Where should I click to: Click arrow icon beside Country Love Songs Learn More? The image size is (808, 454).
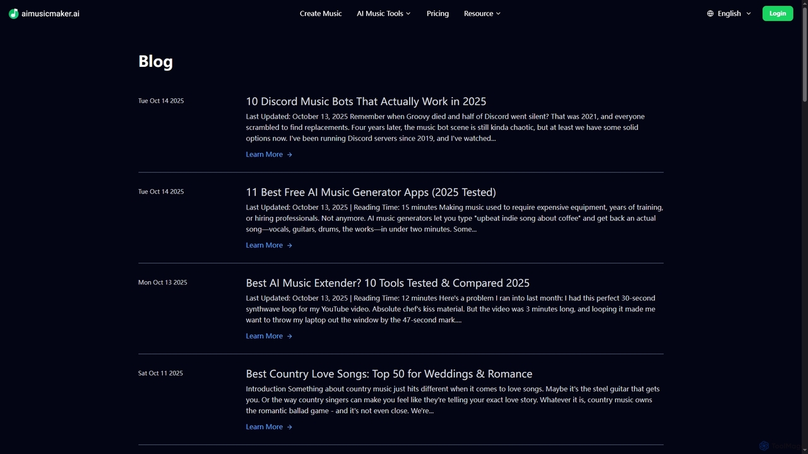290,427
